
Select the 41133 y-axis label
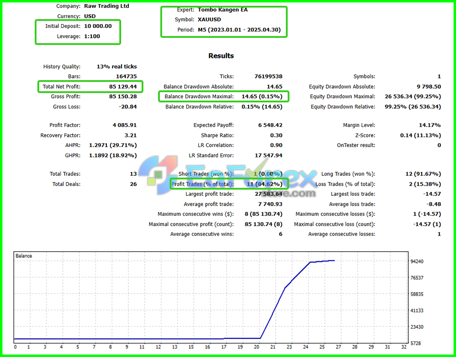(x=416, y=311)
